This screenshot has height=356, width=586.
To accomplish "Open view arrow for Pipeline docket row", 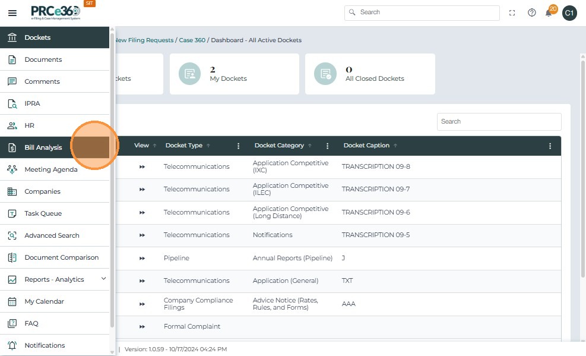I will click(142, 259).
